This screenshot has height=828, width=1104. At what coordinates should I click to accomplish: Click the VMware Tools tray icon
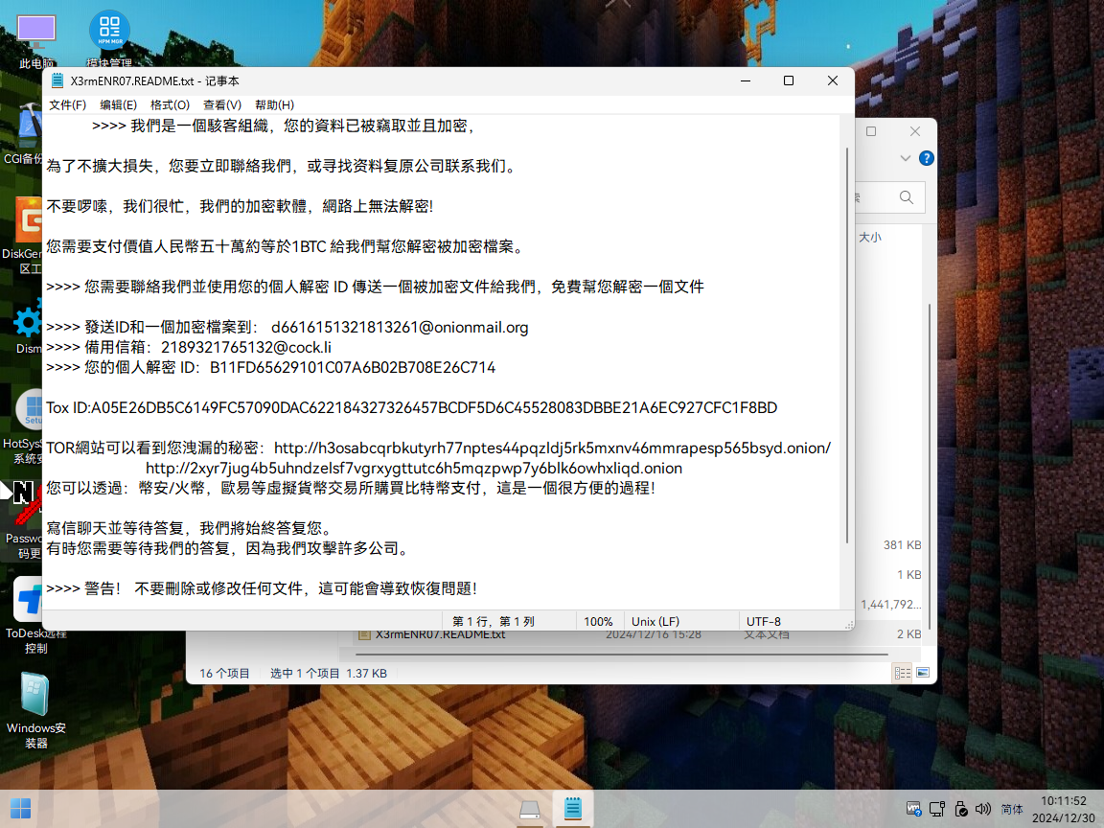click(913, 809)
